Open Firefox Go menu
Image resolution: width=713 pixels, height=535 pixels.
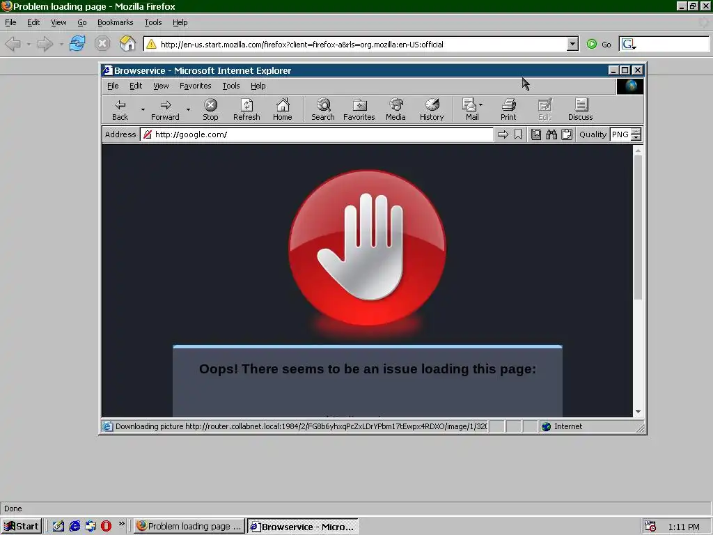click(82, 22)
